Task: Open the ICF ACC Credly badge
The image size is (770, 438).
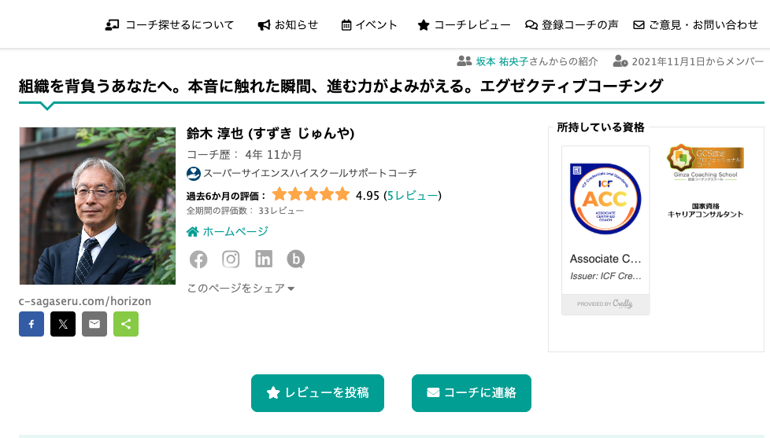Action: click(x=605, y=230)
